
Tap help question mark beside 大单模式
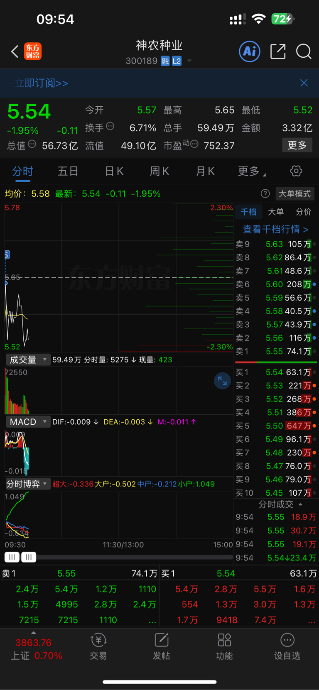pos(265,193)
